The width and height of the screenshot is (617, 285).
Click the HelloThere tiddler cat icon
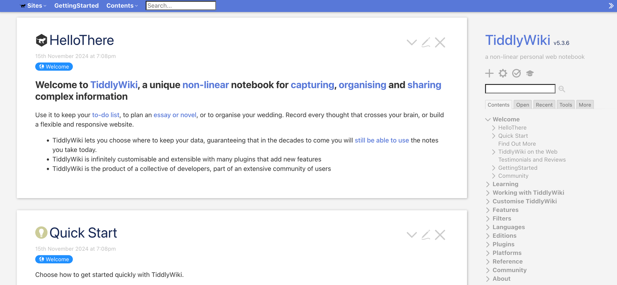pyautogui.click(x=41, y=40)
